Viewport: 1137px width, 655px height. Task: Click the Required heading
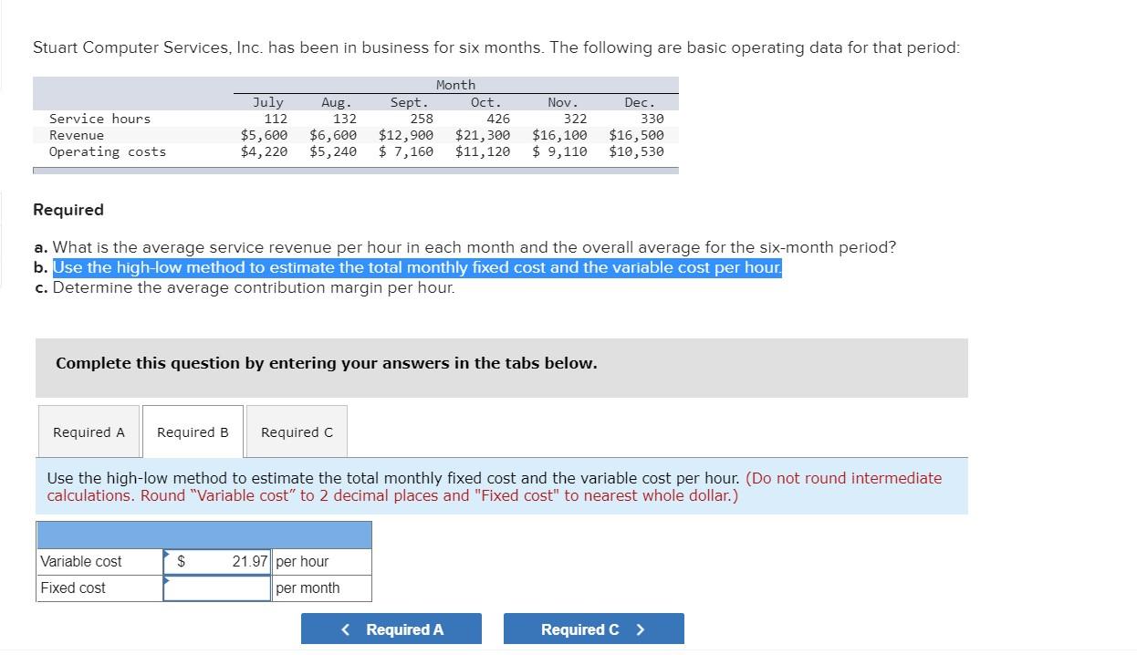pos(68,210)
